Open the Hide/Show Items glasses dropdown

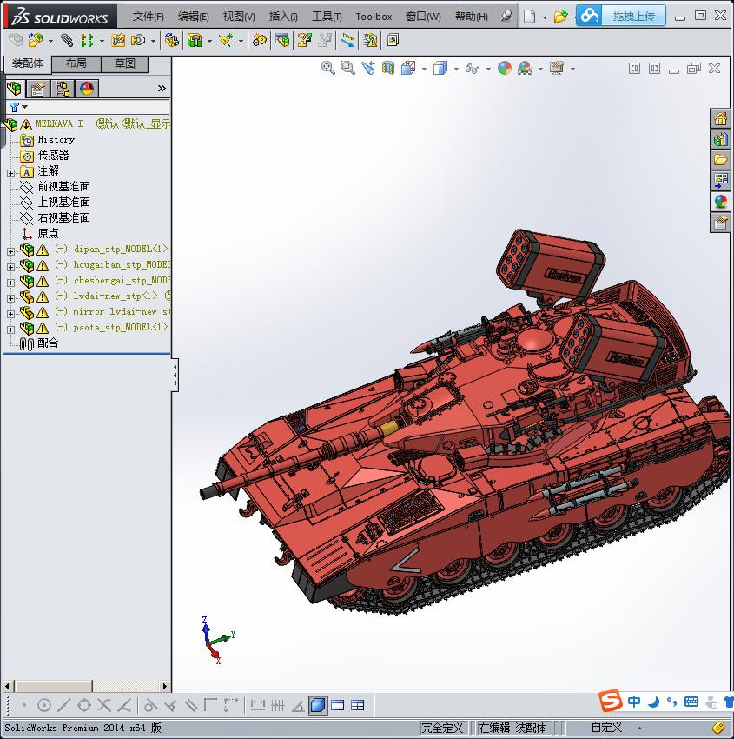[488, 70]
